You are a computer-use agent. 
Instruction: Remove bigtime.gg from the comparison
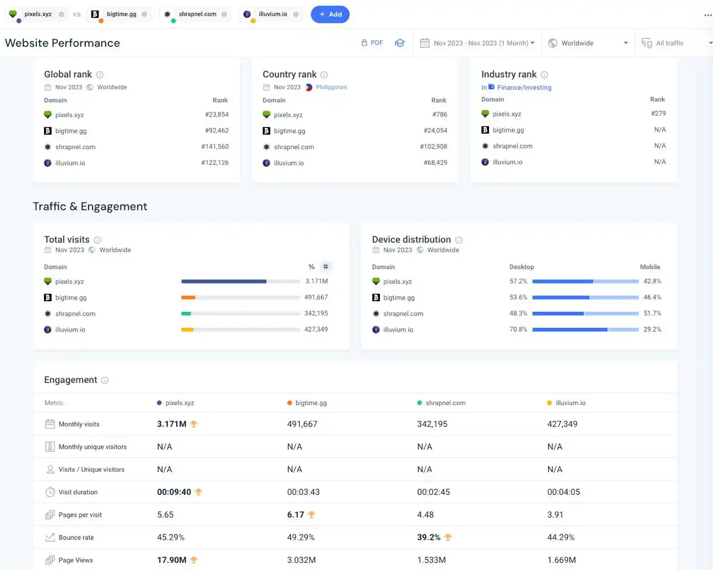coord(144,14)
